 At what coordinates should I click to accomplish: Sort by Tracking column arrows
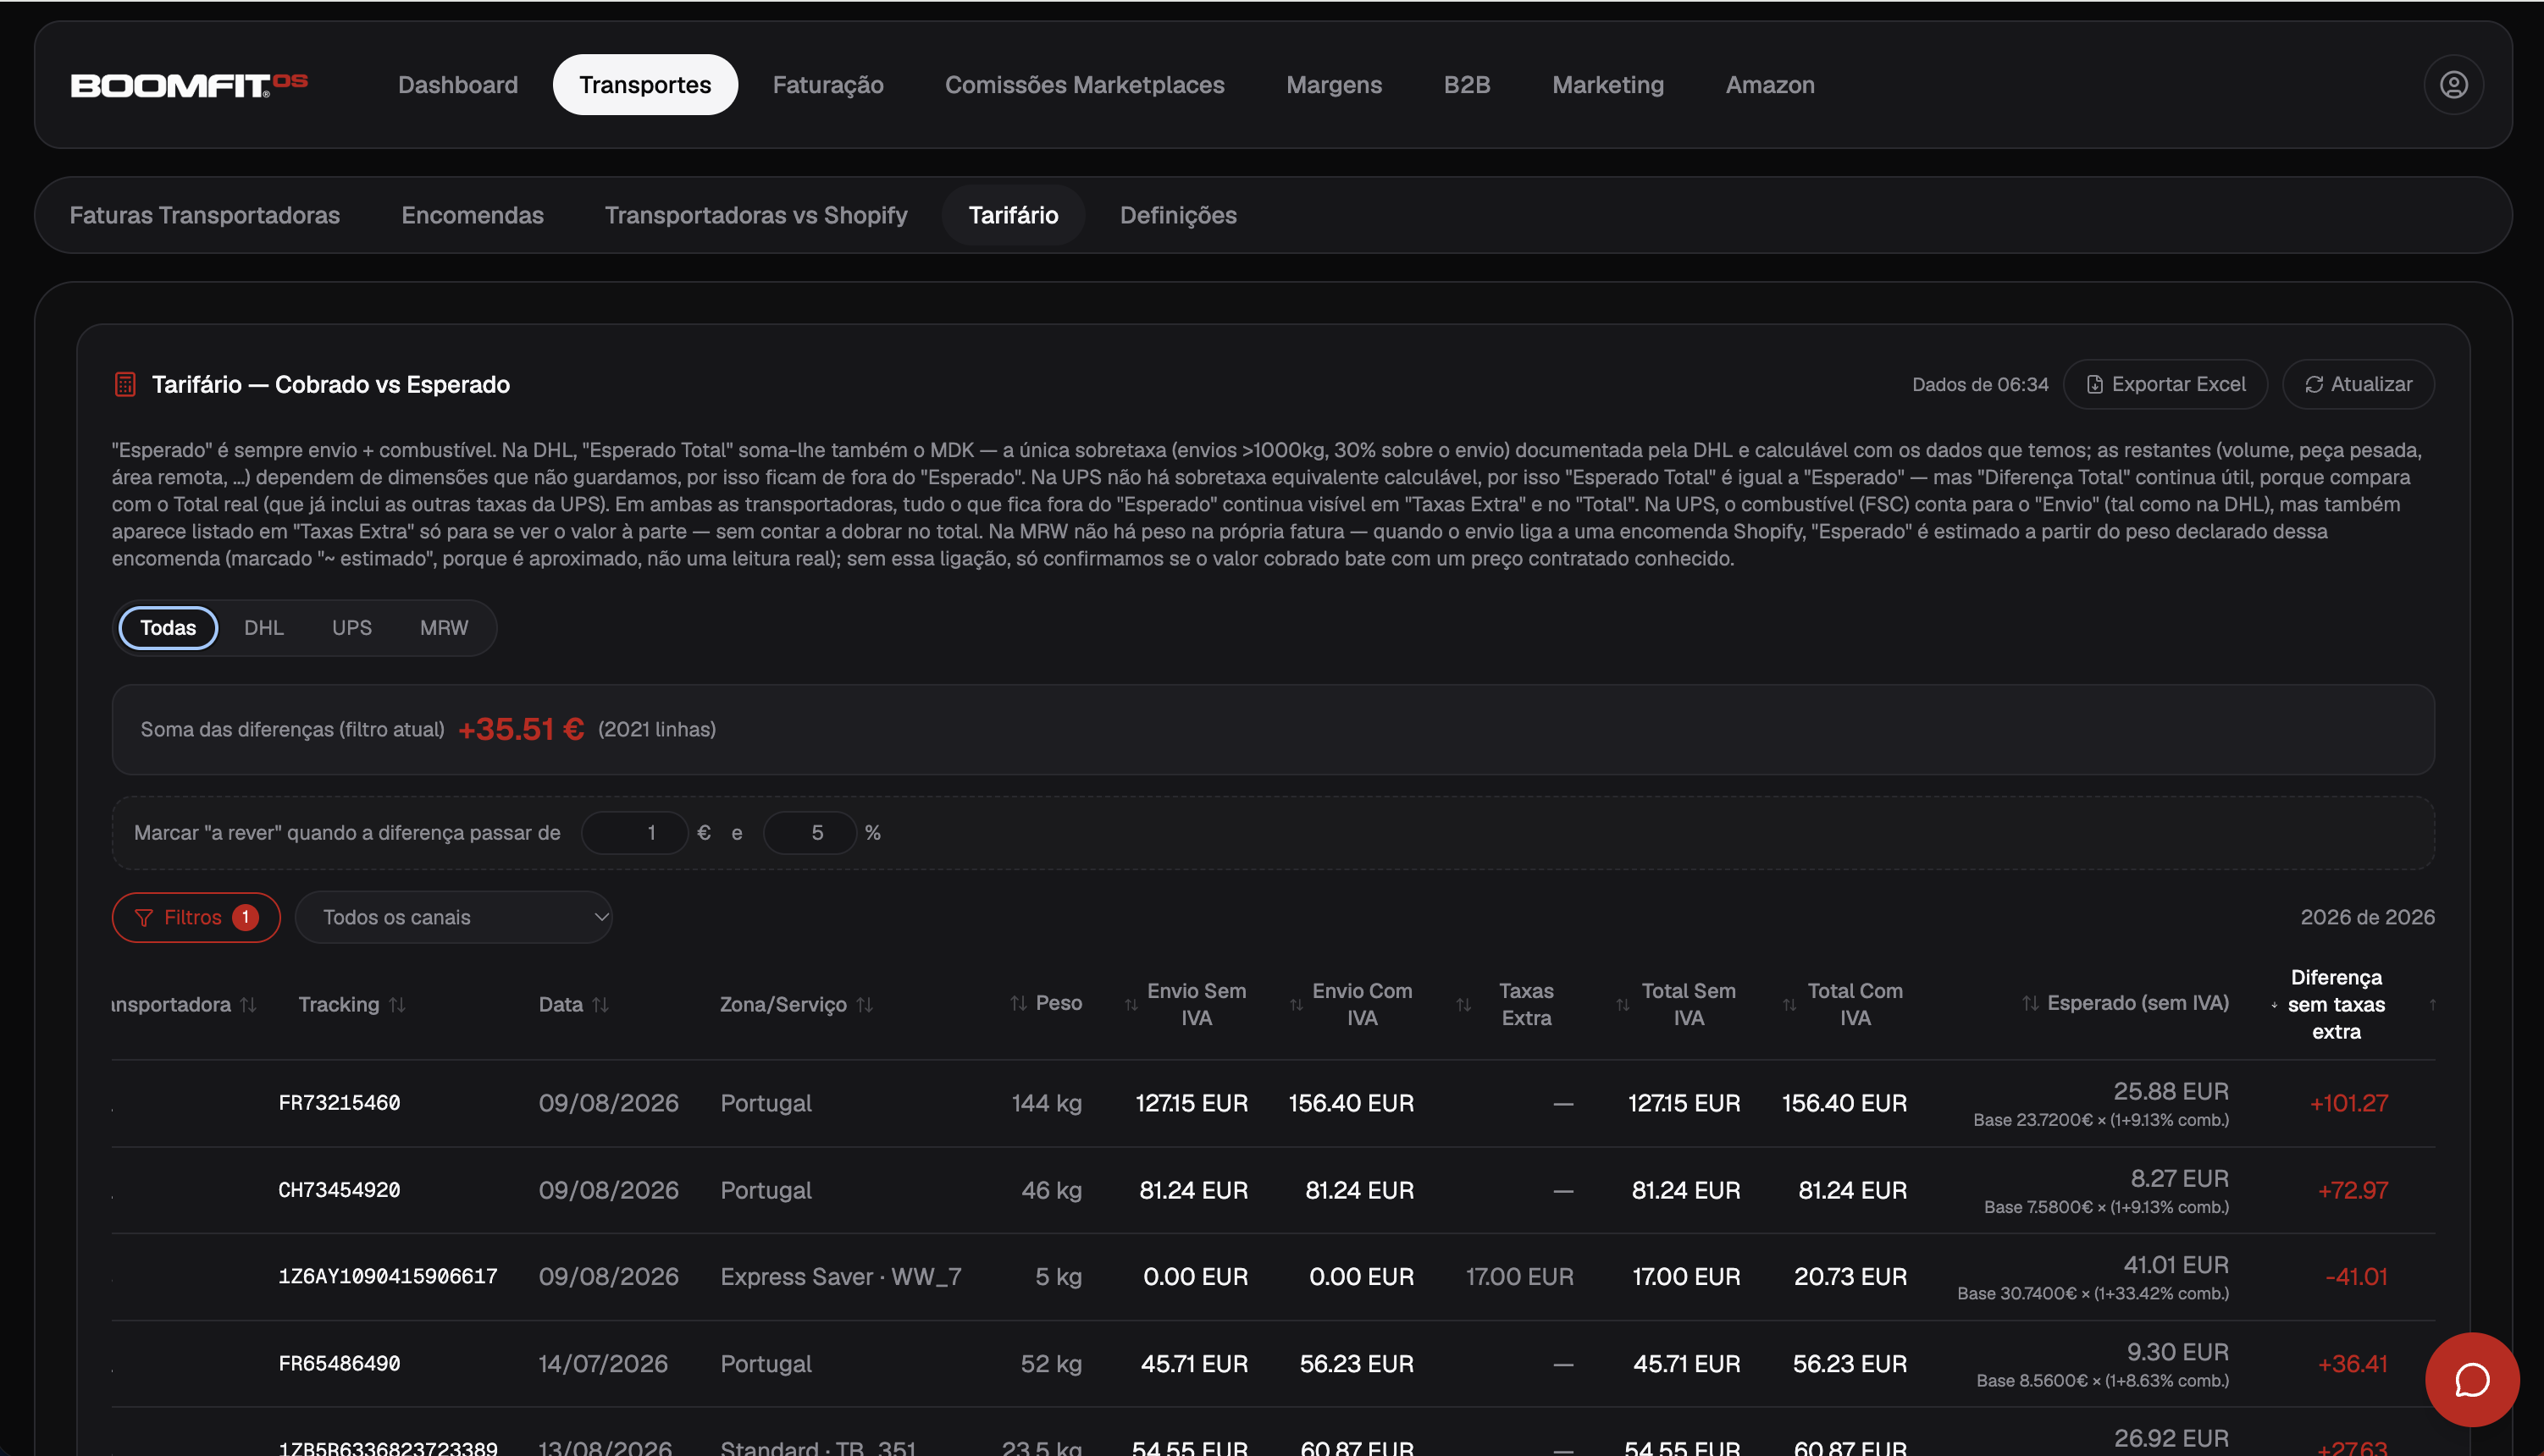pos(397,1004)
